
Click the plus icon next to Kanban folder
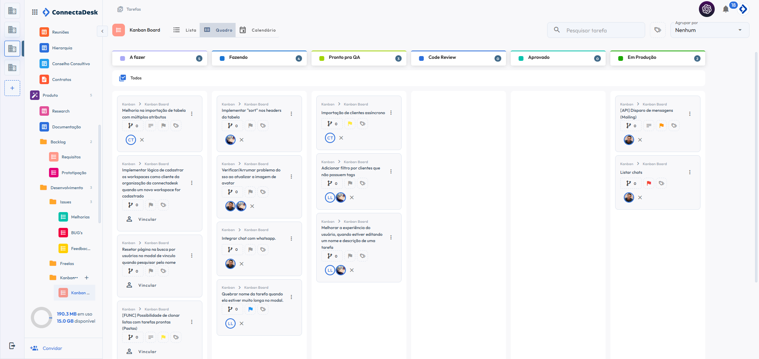click(87, 278)
